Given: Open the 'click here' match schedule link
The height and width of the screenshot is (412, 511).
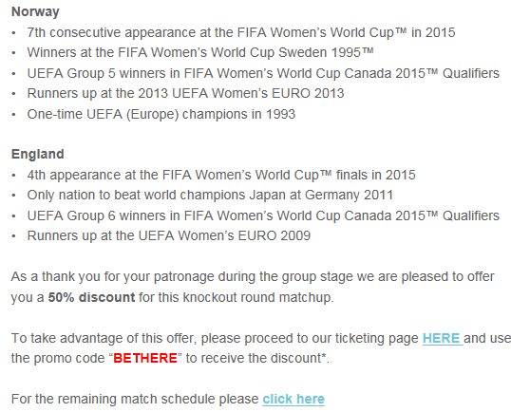Looking at the screenshot, I should pyautogui.click(x=293, y=399).
